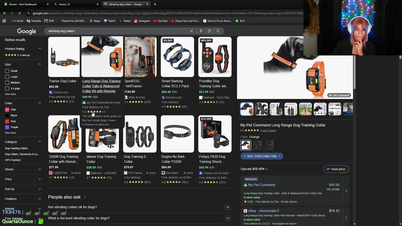Close the vibrating dog collars tab

148,4
